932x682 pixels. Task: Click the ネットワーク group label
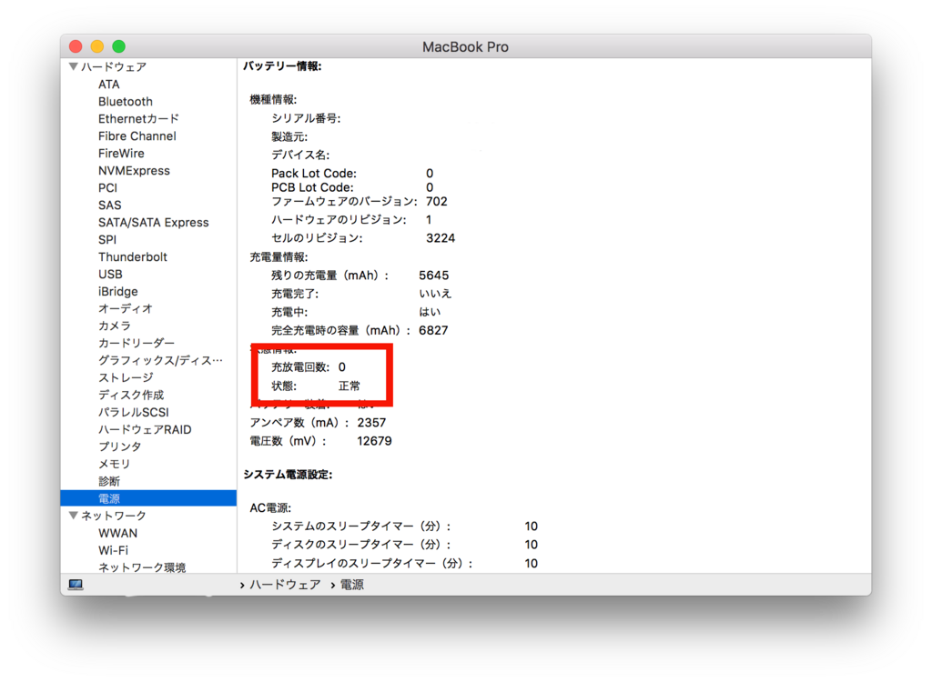114,515
